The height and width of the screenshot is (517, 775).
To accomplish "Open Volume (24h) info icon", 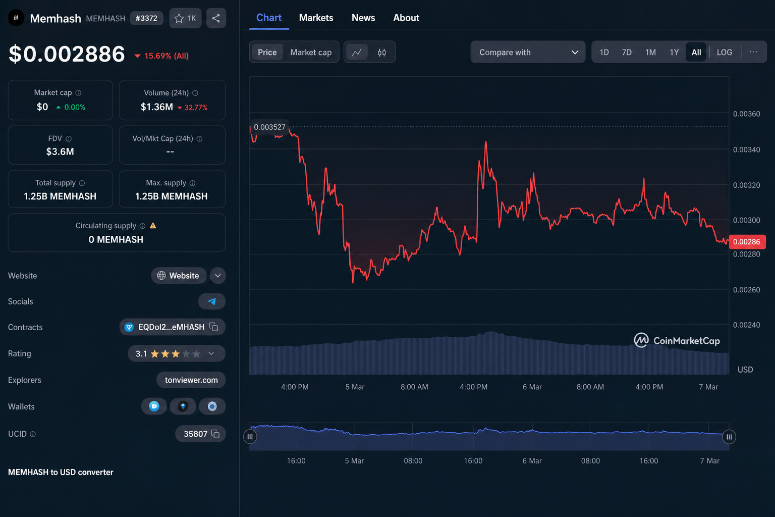I will pyautogui.click(x=195, y=93).
